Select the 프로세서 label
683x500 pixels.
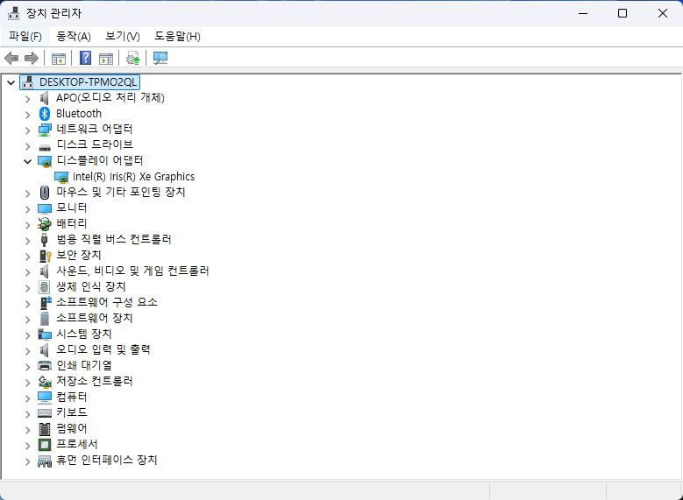pyautogui.click(x=76, y=444)
